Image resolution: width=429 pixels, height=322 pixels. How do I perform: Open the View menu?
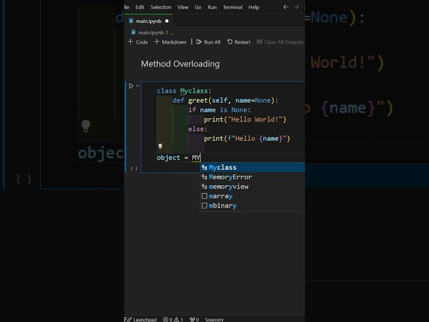[x=183, y=7]
